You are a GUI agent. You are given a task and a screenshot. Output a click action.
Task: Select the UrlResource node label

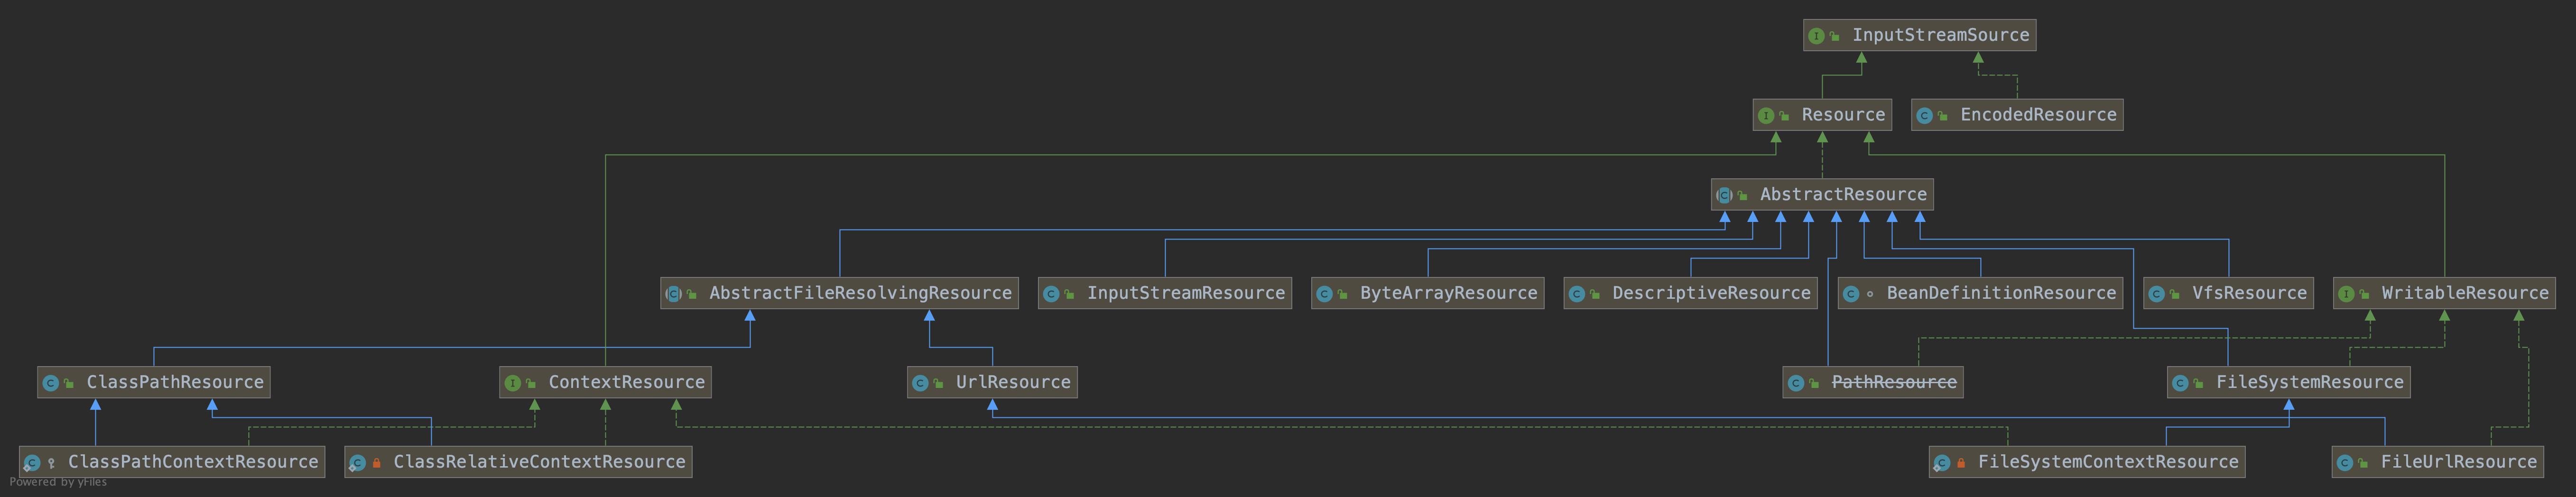coord(1013,382)
